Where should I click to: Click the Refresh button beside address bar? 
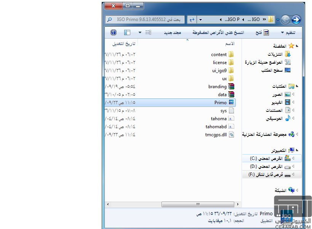point(192,19)
